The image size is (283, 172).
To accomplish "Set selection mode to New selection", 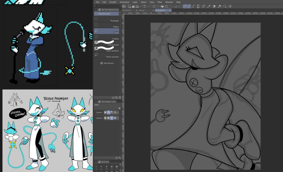I will (105, 112).
